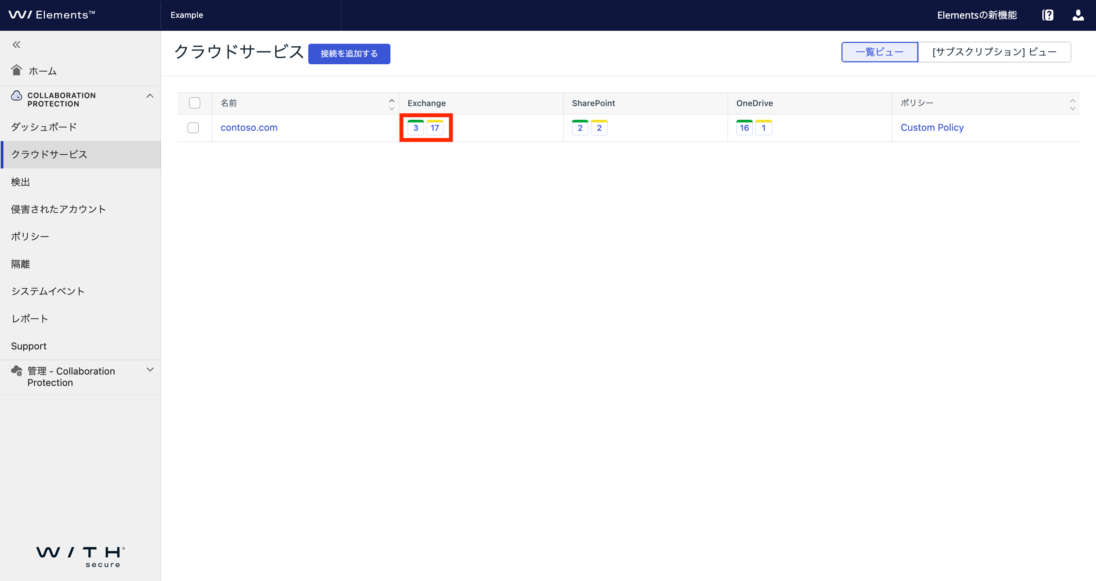Switch to the subscription view toggle
The image size is (1096, 581).
pyautogui.click(x=994, y=52)
